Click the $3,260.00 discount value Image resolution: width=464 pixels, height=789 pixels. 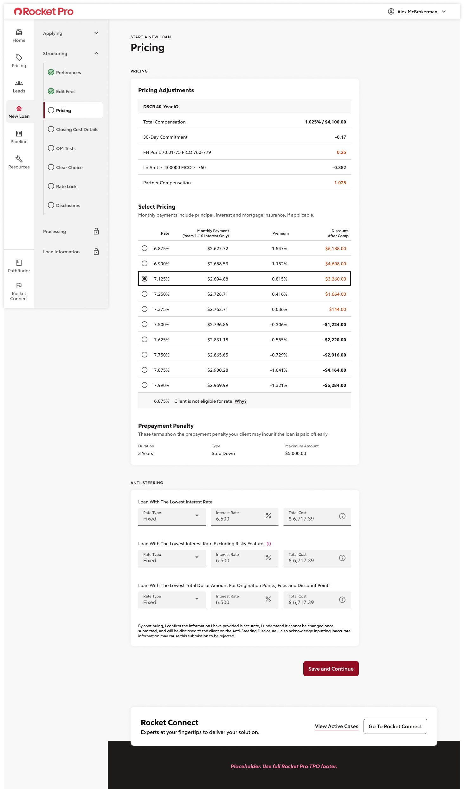click(x=336, y=279)
